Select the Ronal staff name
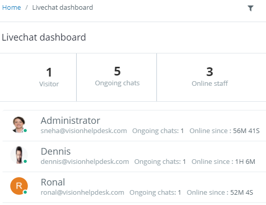Screen dimensions: 266x205 click(53, 182)
